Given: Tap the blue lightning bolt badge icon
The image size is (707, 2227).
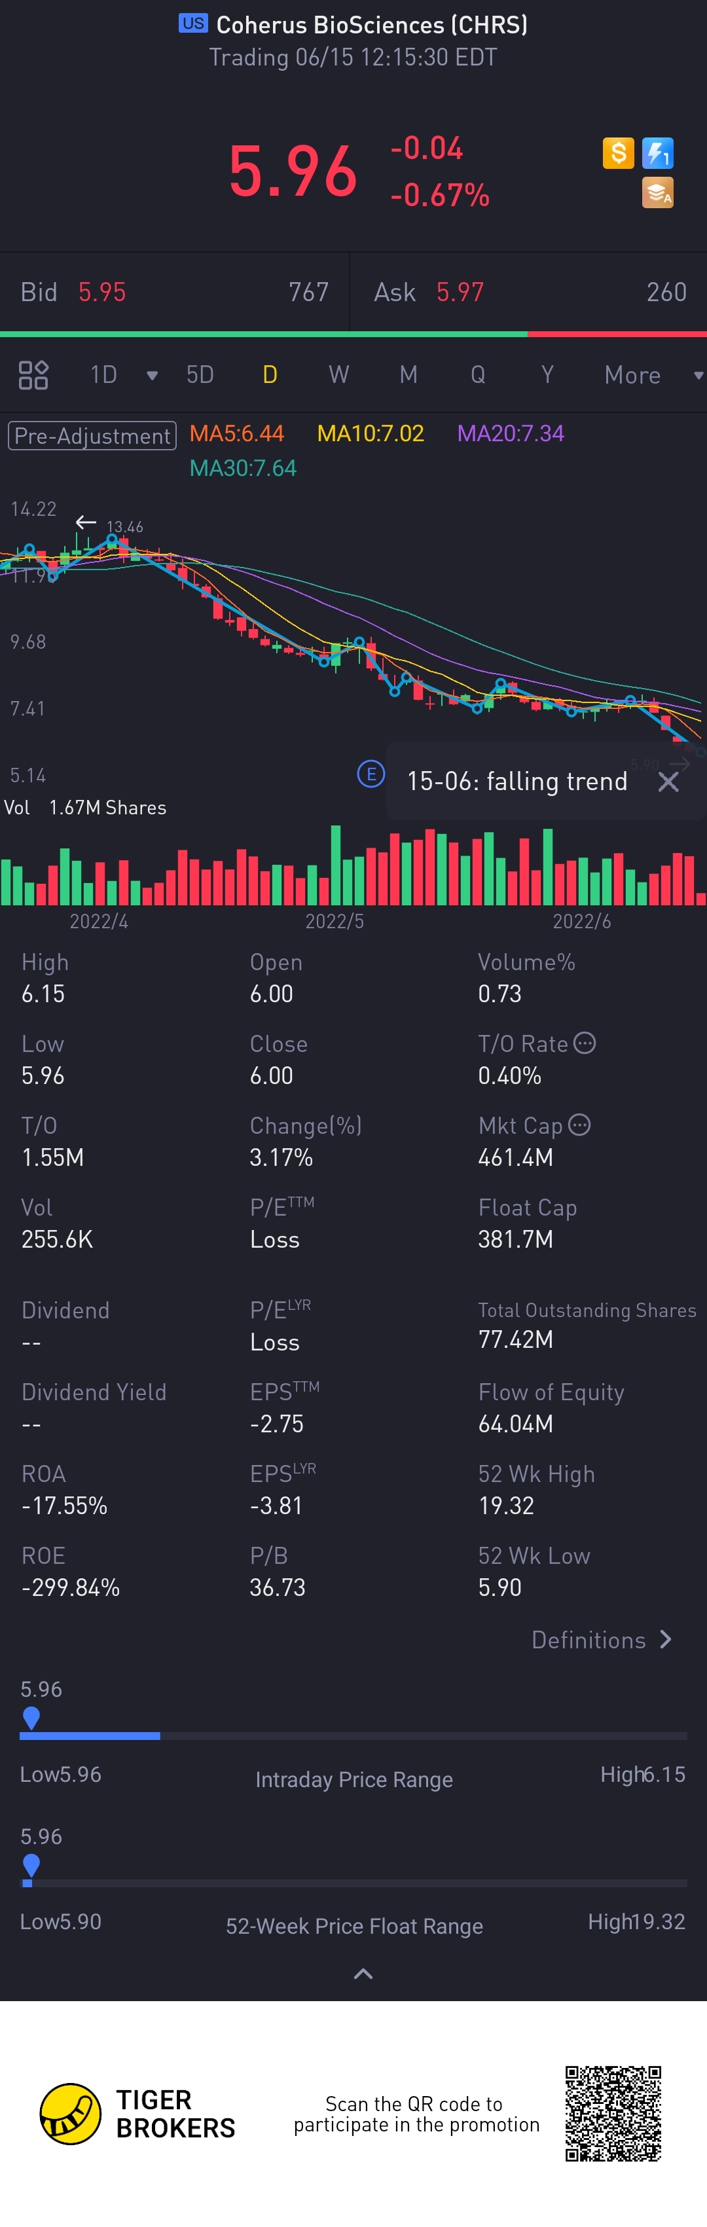Looking at the screenshot, I should click(x=658, y=154).
